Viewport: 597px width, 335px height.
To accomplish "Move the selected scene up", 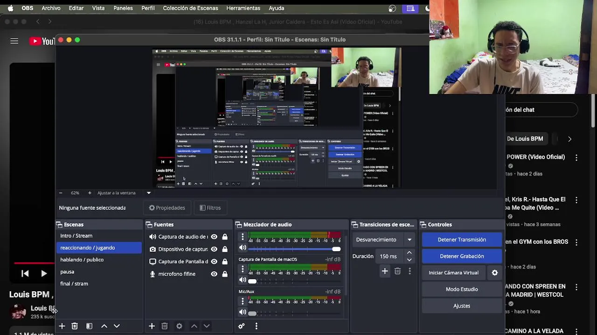I will point(104,326).
